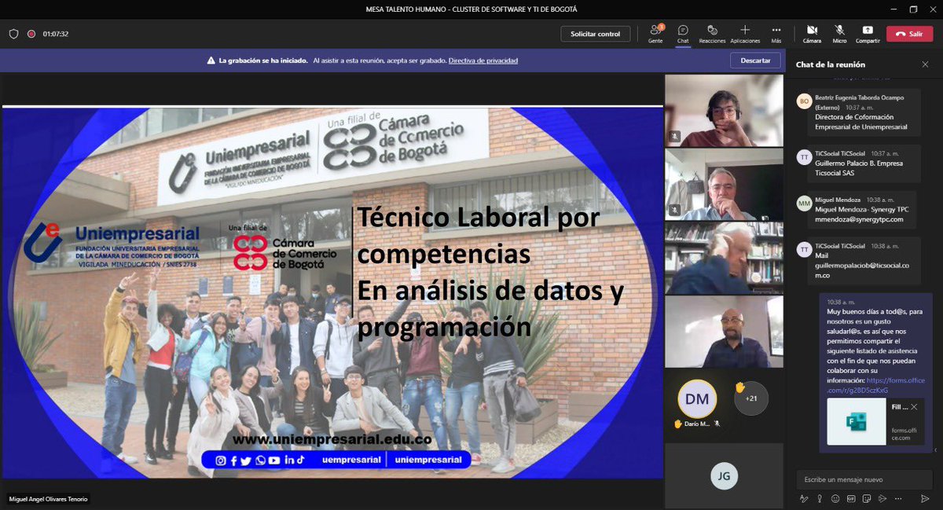Viewport: 943px width, 510px height.
Task: Click Directora de Coformación message text
Action: 860,121
